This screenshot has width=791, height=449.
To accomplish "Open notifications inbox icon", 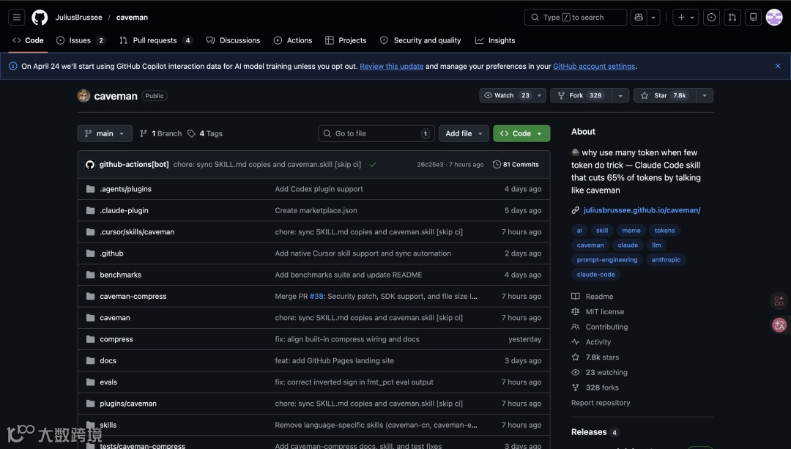I will 753,17.
